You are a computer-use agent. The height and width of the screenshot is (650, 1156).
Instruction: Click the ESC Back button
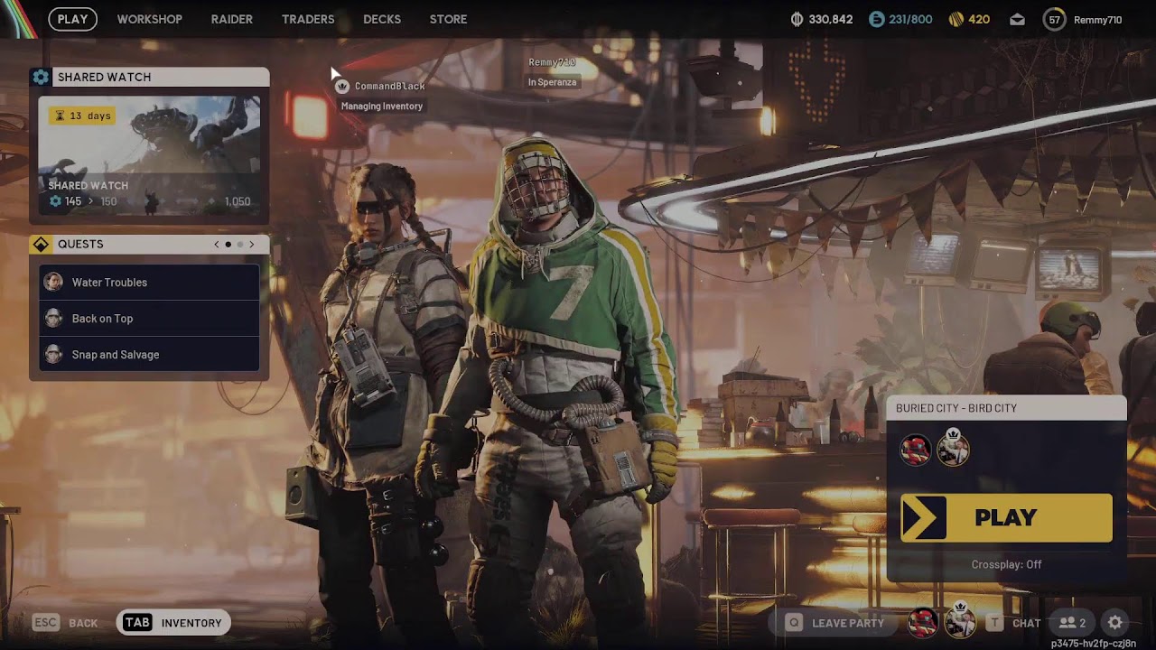66,623
